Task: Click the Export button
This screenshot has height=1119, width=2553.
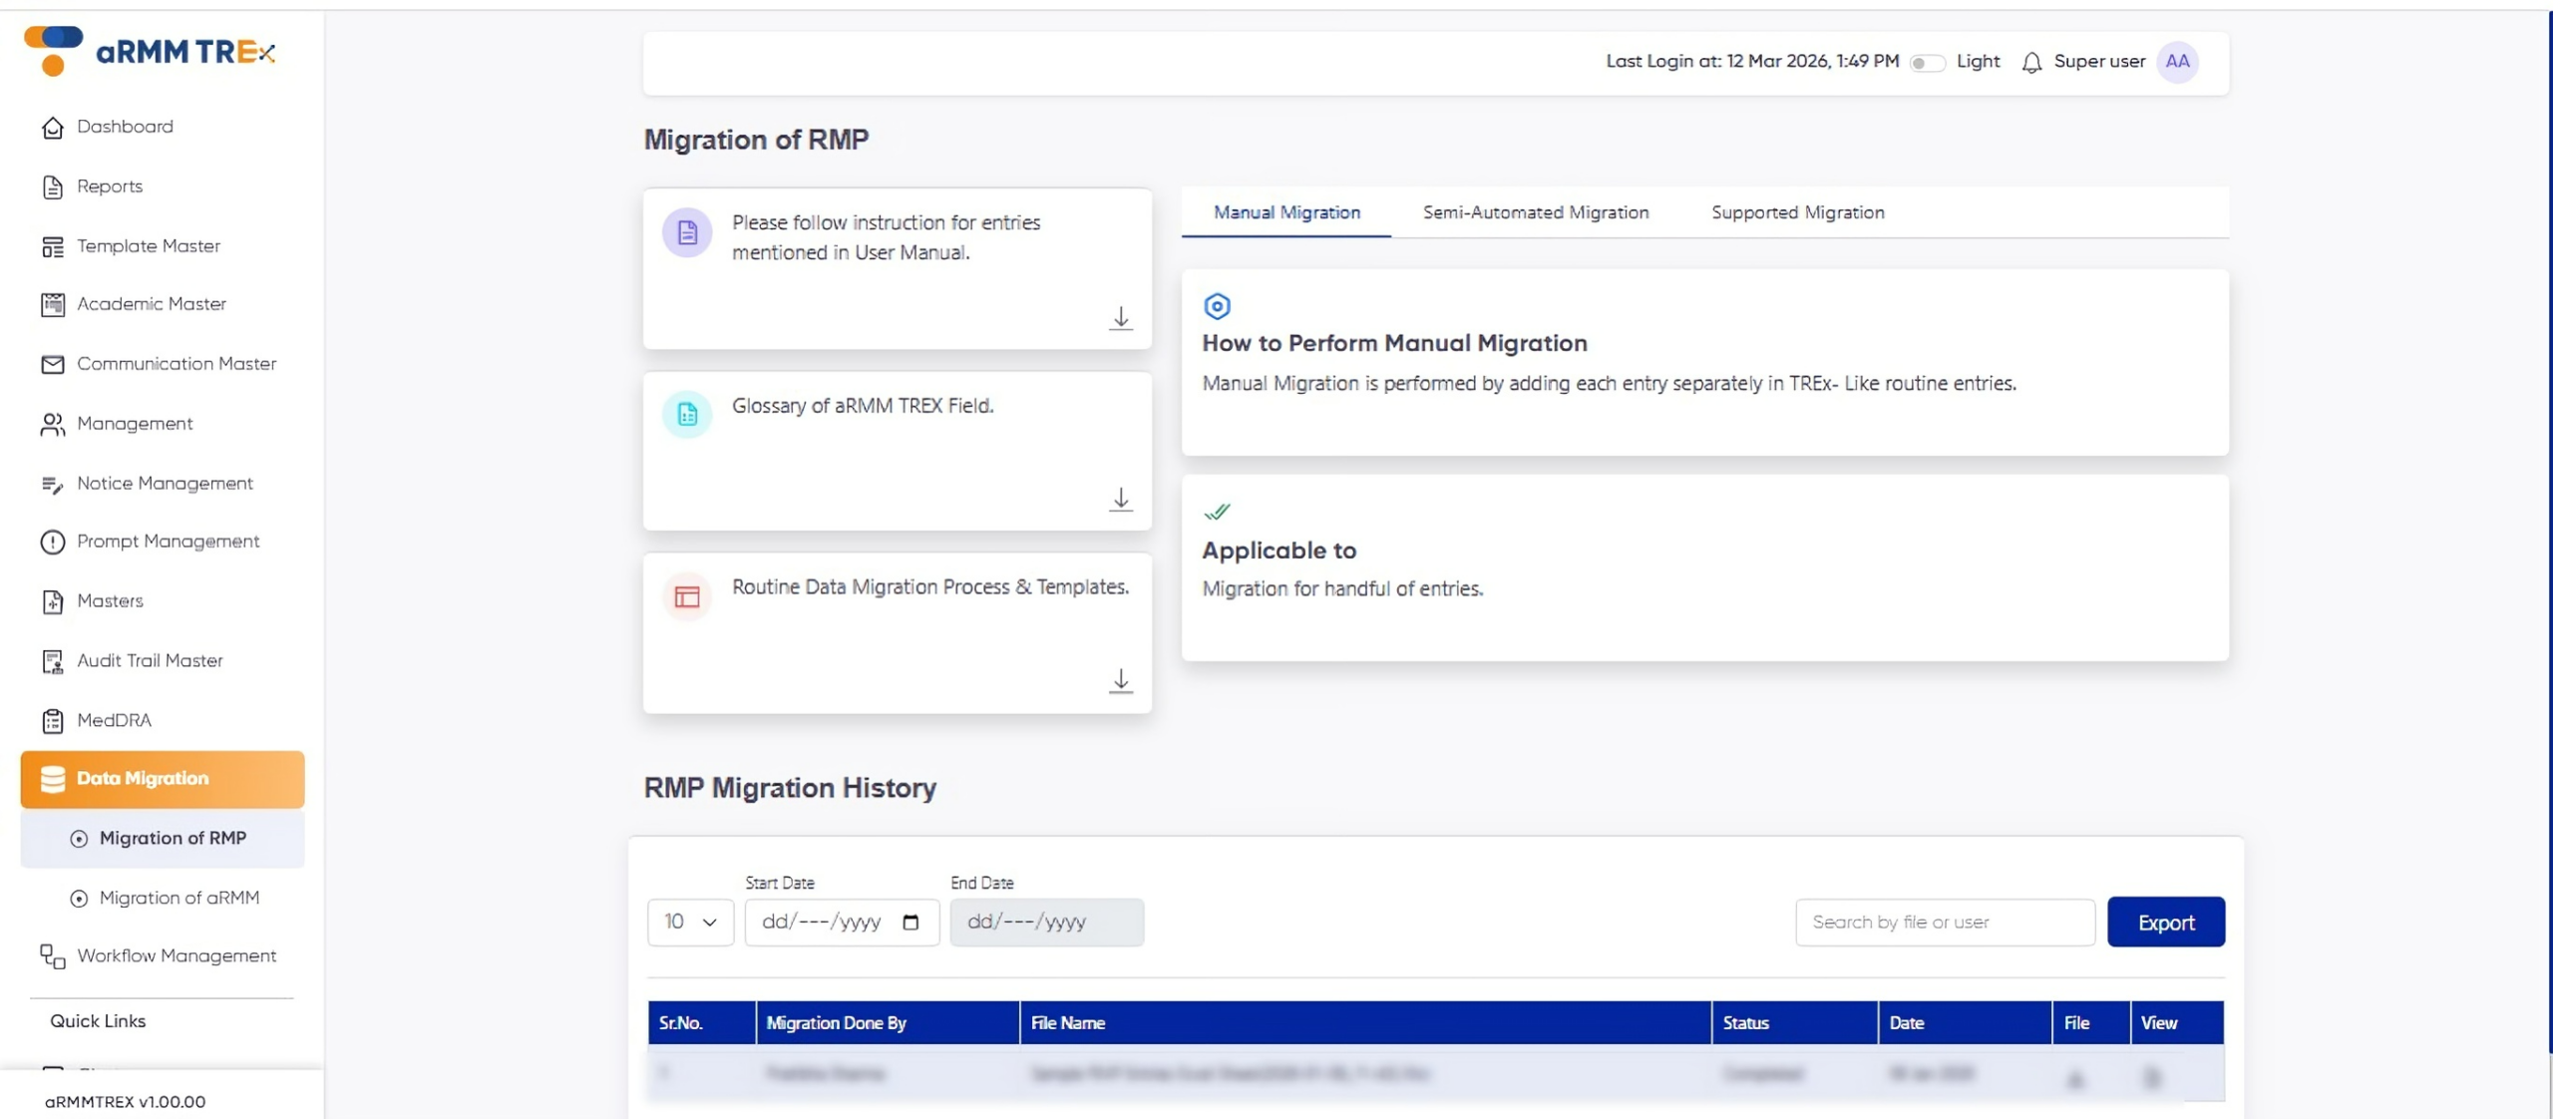Action: tap(2165, 923)
